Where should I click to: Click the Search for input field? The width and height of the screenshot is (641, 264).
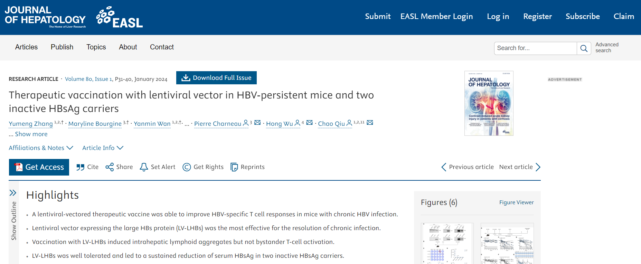coord(536,48)
